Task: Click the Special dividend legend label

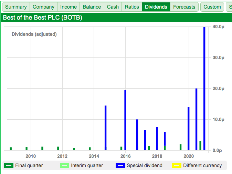Action: pyautogui.click(x=145, y=165)
